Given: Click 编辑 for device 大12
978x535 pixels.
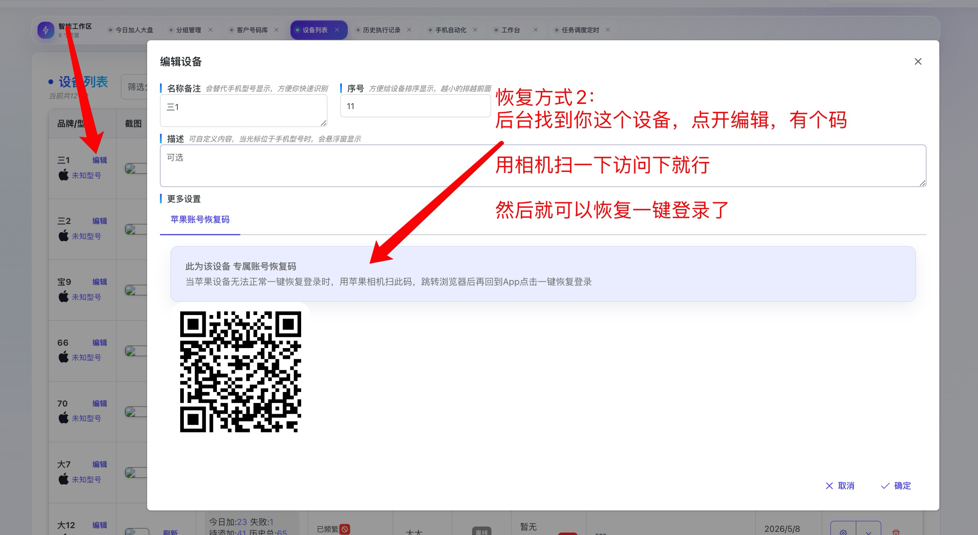Looking at the screenshot, I should (100, 525).
